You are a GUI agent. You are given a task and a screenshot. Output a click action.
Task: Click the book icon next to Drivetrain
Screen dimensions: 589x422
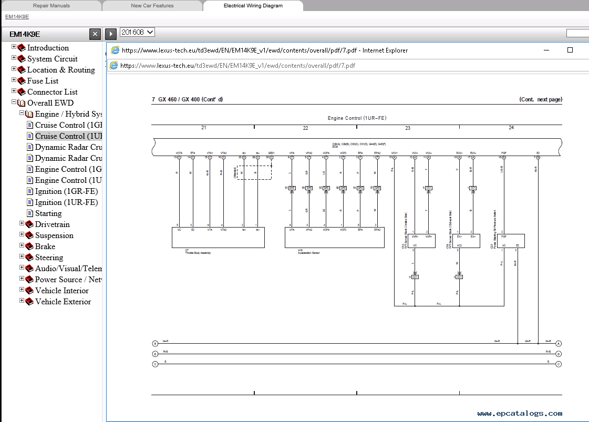tap(29, 224)
